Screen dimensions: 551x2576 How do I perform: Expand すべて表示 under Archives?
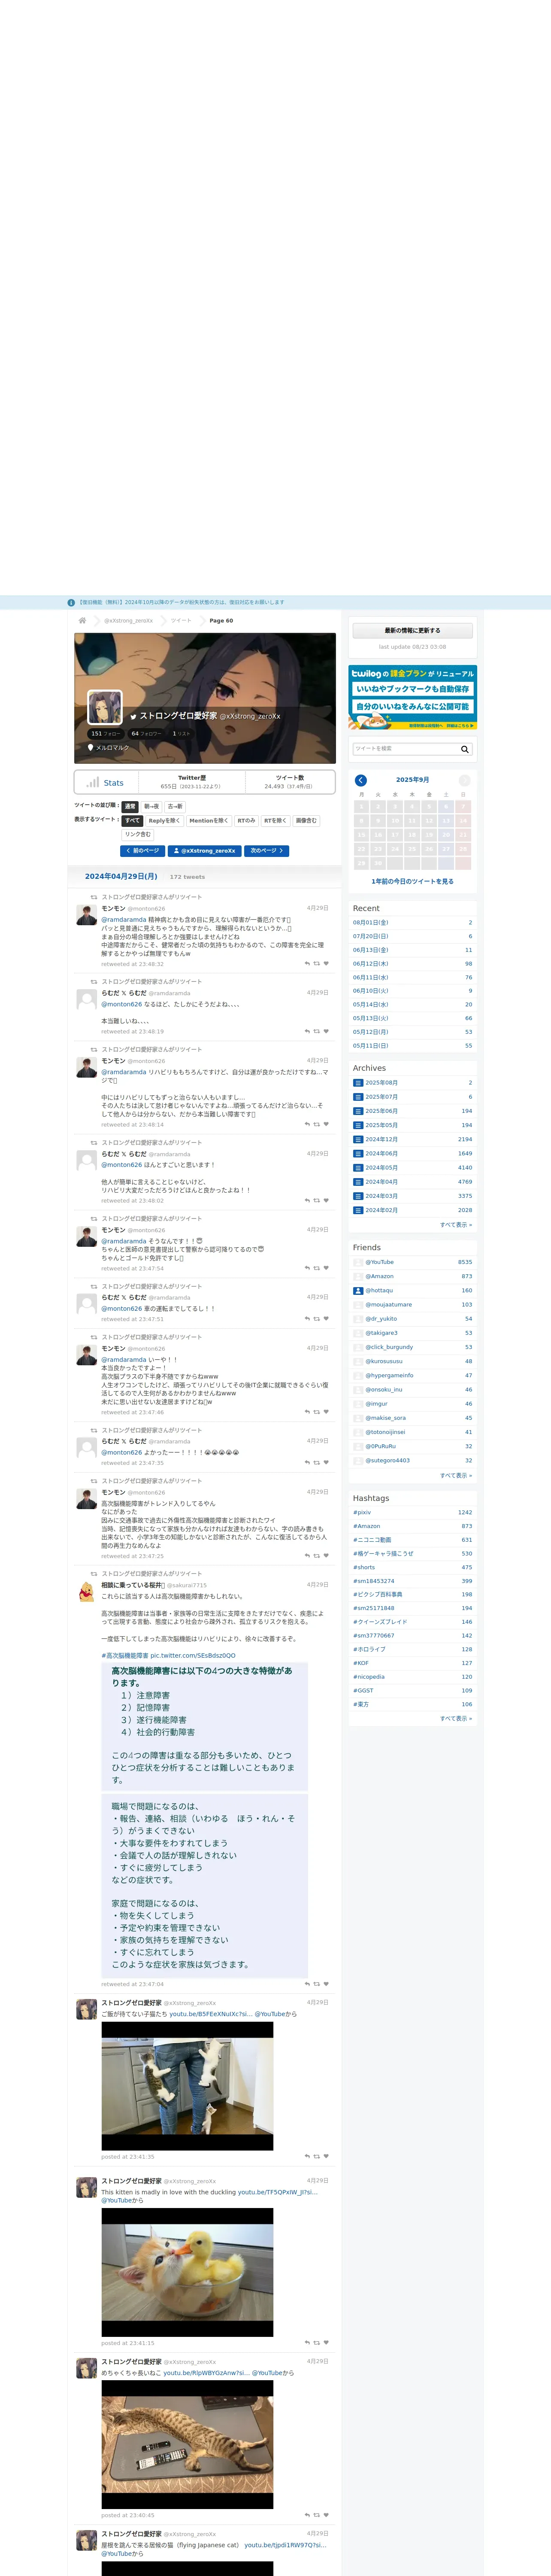456,1224
